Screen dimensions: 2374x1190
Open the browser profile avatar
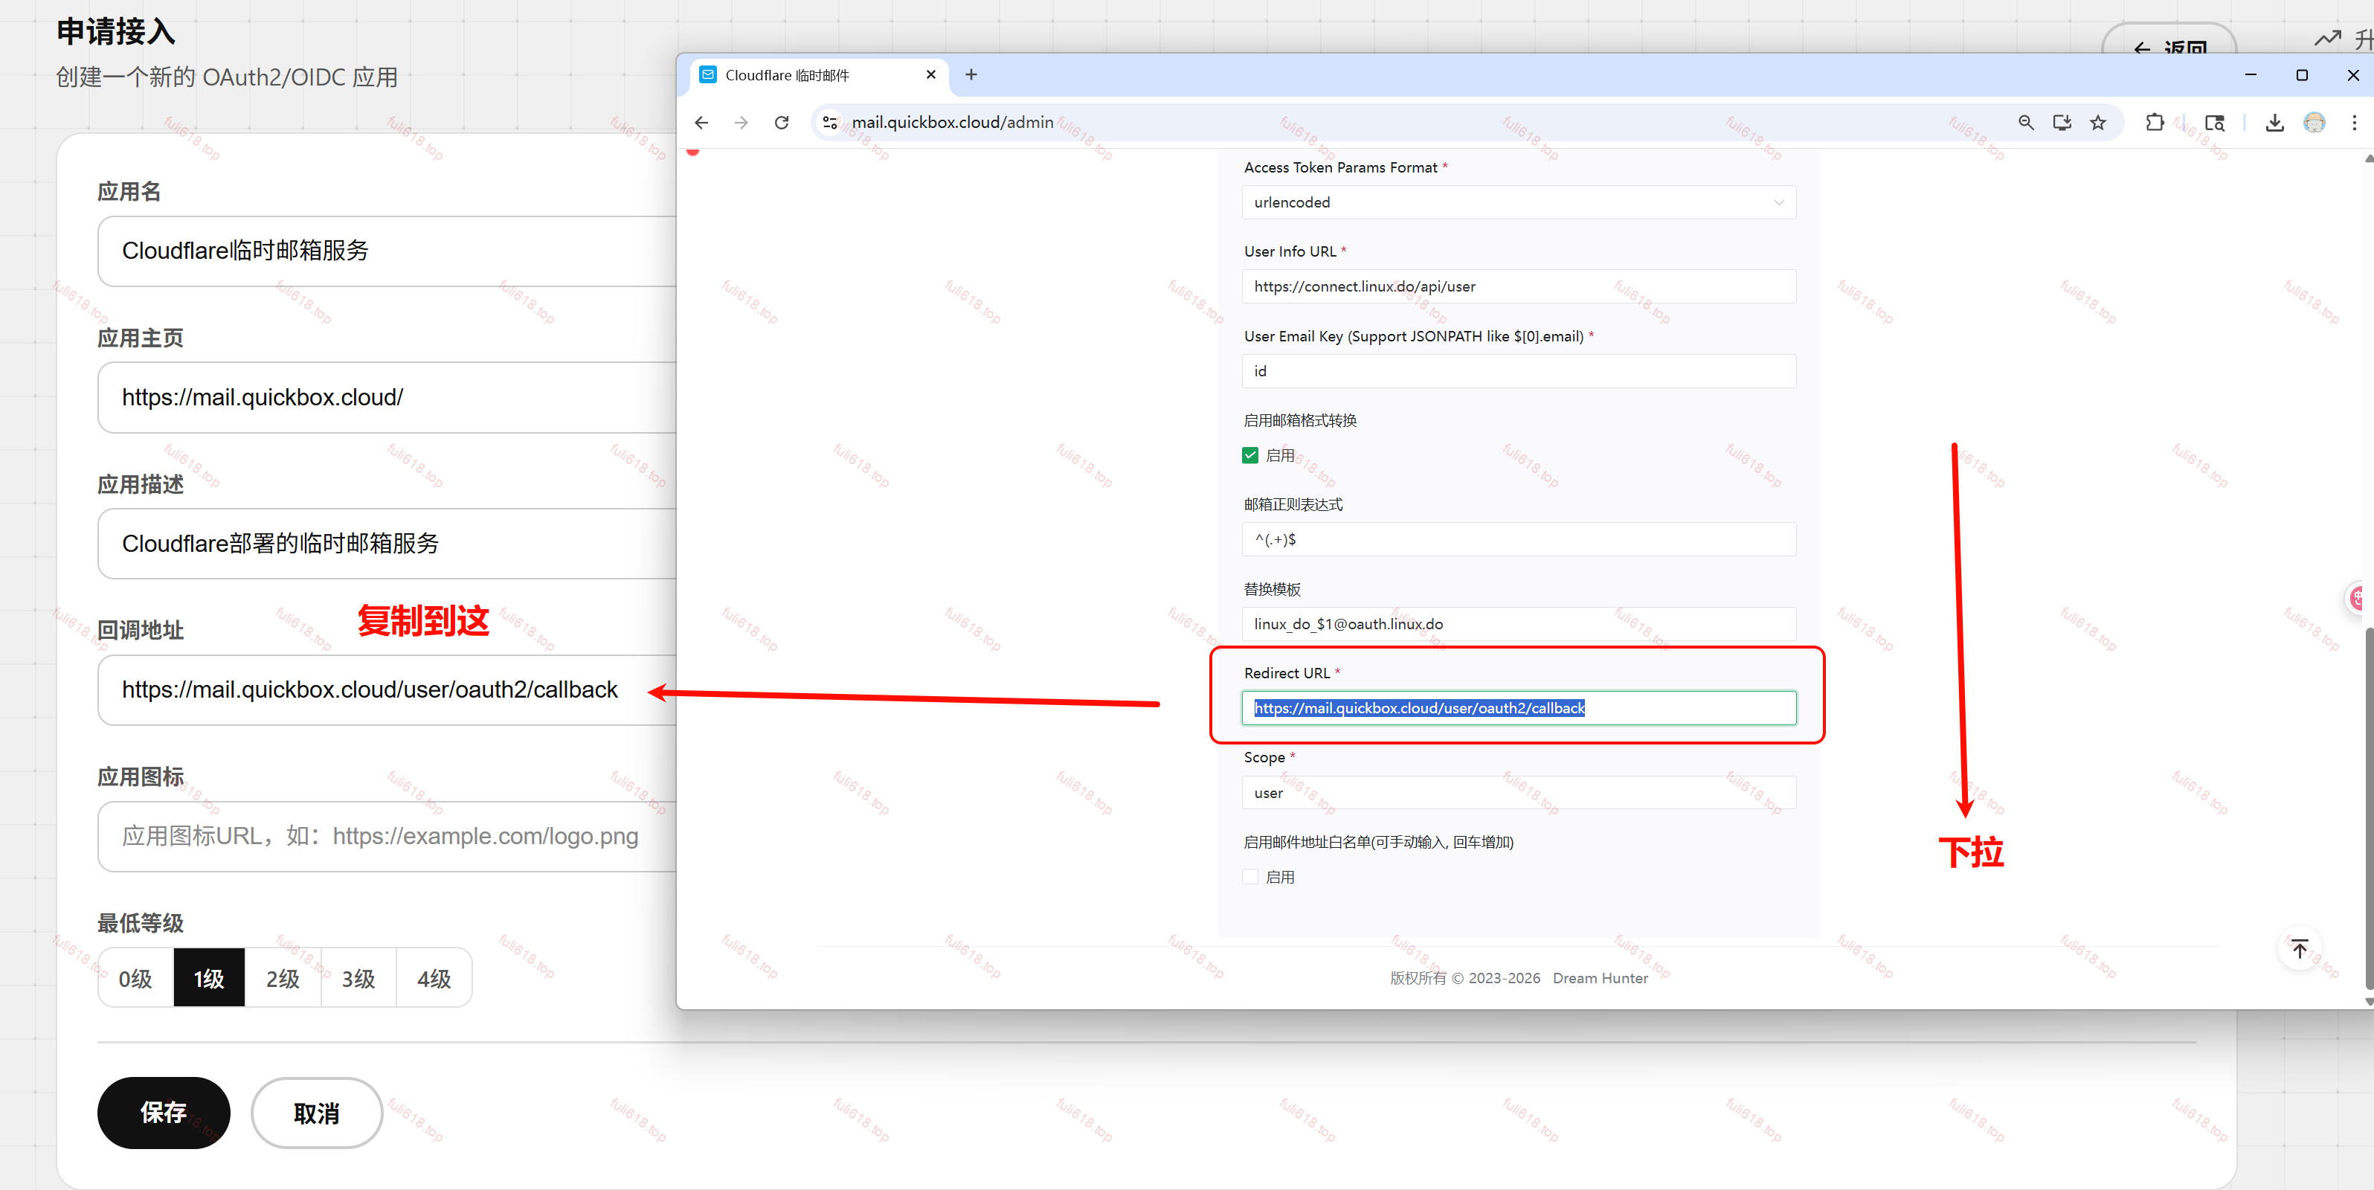(x=2314, y=123)
